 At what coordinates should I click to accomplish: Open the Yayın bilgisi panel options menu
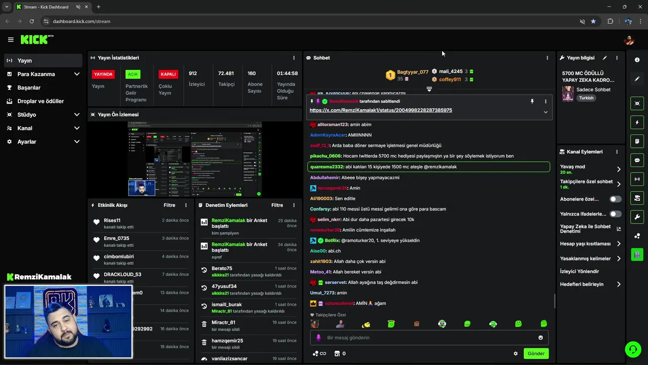(617, 58)
